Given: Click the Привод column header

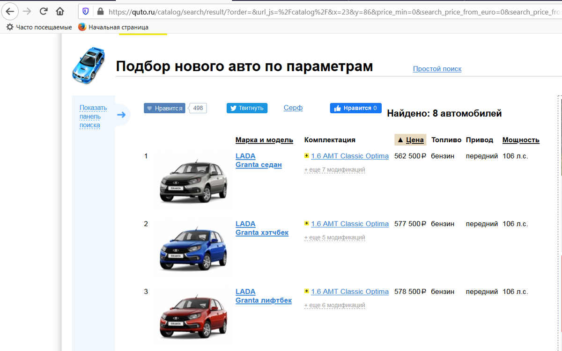Looking at the screenshot, I should 480,140.
